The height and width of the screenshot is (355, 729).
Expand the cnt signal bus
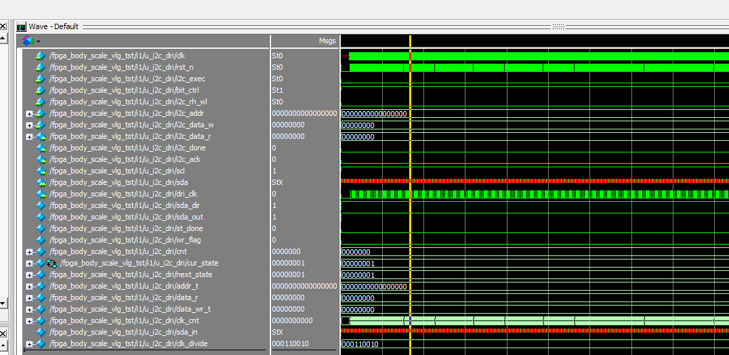29,252
